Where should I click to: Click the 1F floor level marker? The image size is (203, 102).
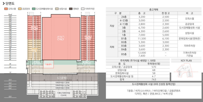[x=10, y=72]
